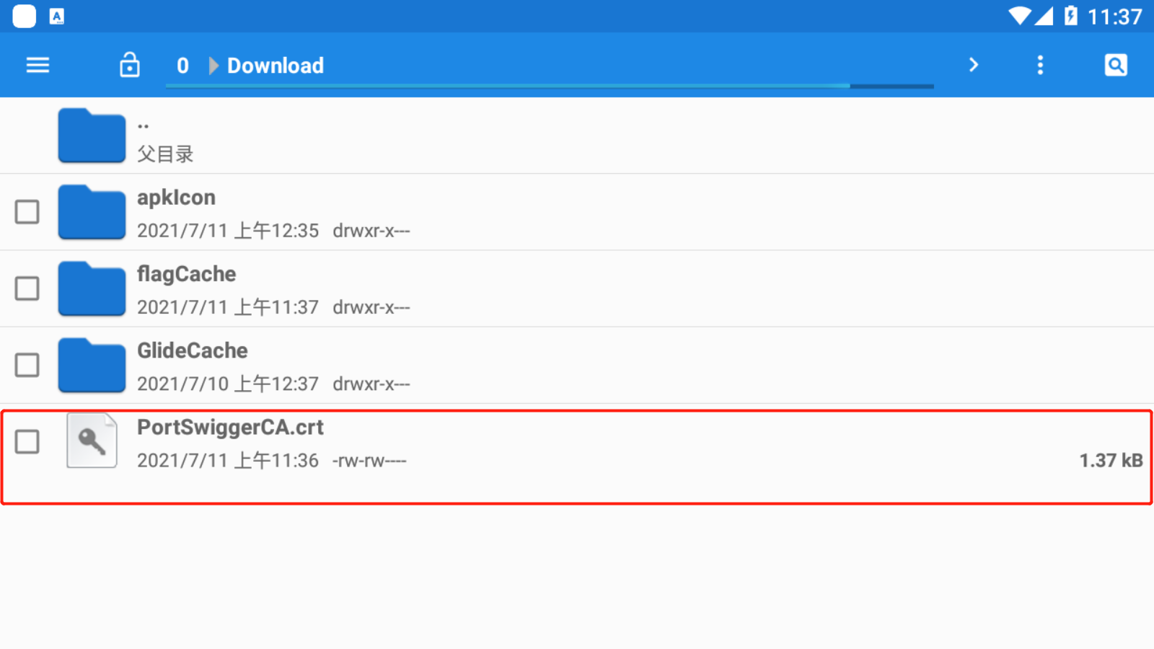Open the search tool icon
This screenshot has width=1154, height=649.
click(1116, 66)
